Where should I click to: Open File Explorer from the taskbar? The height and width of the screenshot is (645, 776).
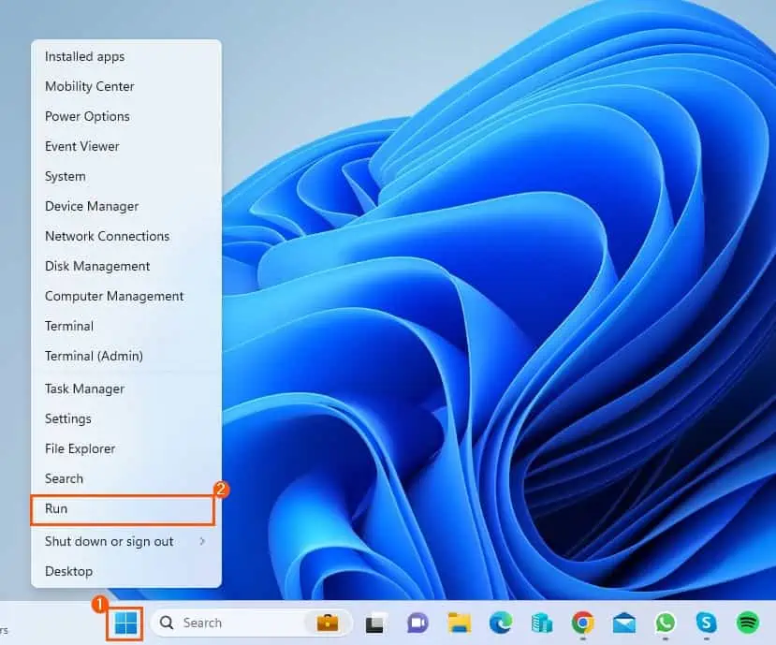[x=457, y=623]
